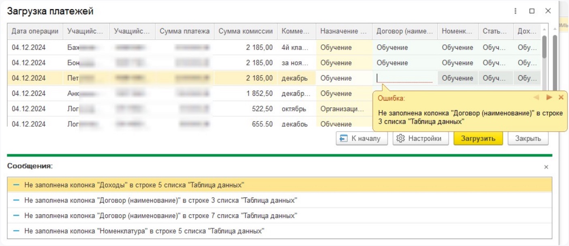569x246 pixels.
Task: Close the Загрузка платежей window
Action: [548, 11]
